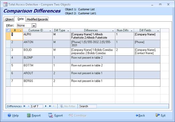This screenshot has height=122, width=175.
Task: Close the window with the X button
Action: (168, 5)
